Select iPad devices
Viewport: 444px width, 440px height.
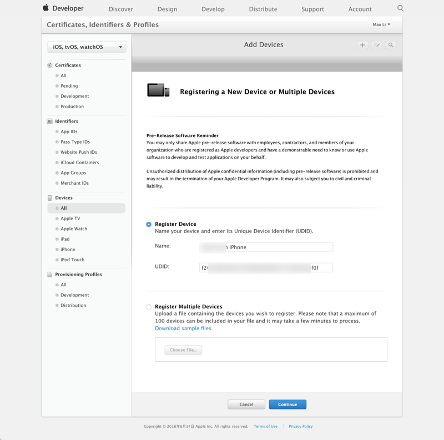(65, 239)
